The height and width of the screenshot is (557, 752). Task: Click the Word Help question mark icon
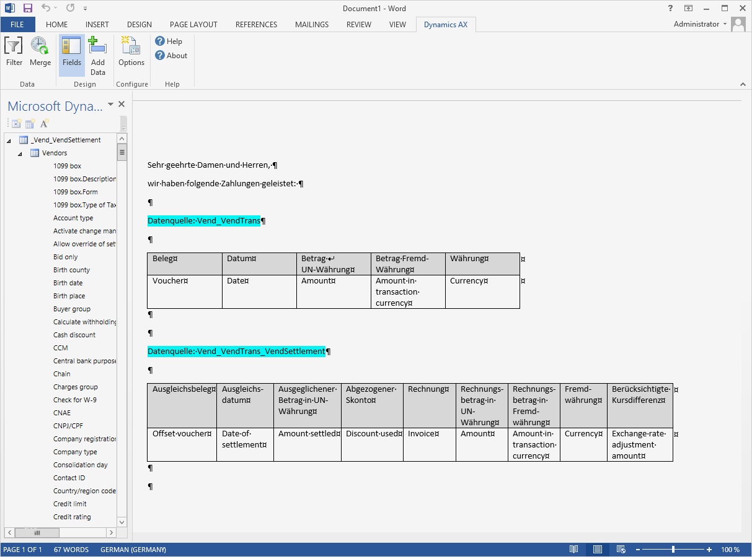pos(671,8)
